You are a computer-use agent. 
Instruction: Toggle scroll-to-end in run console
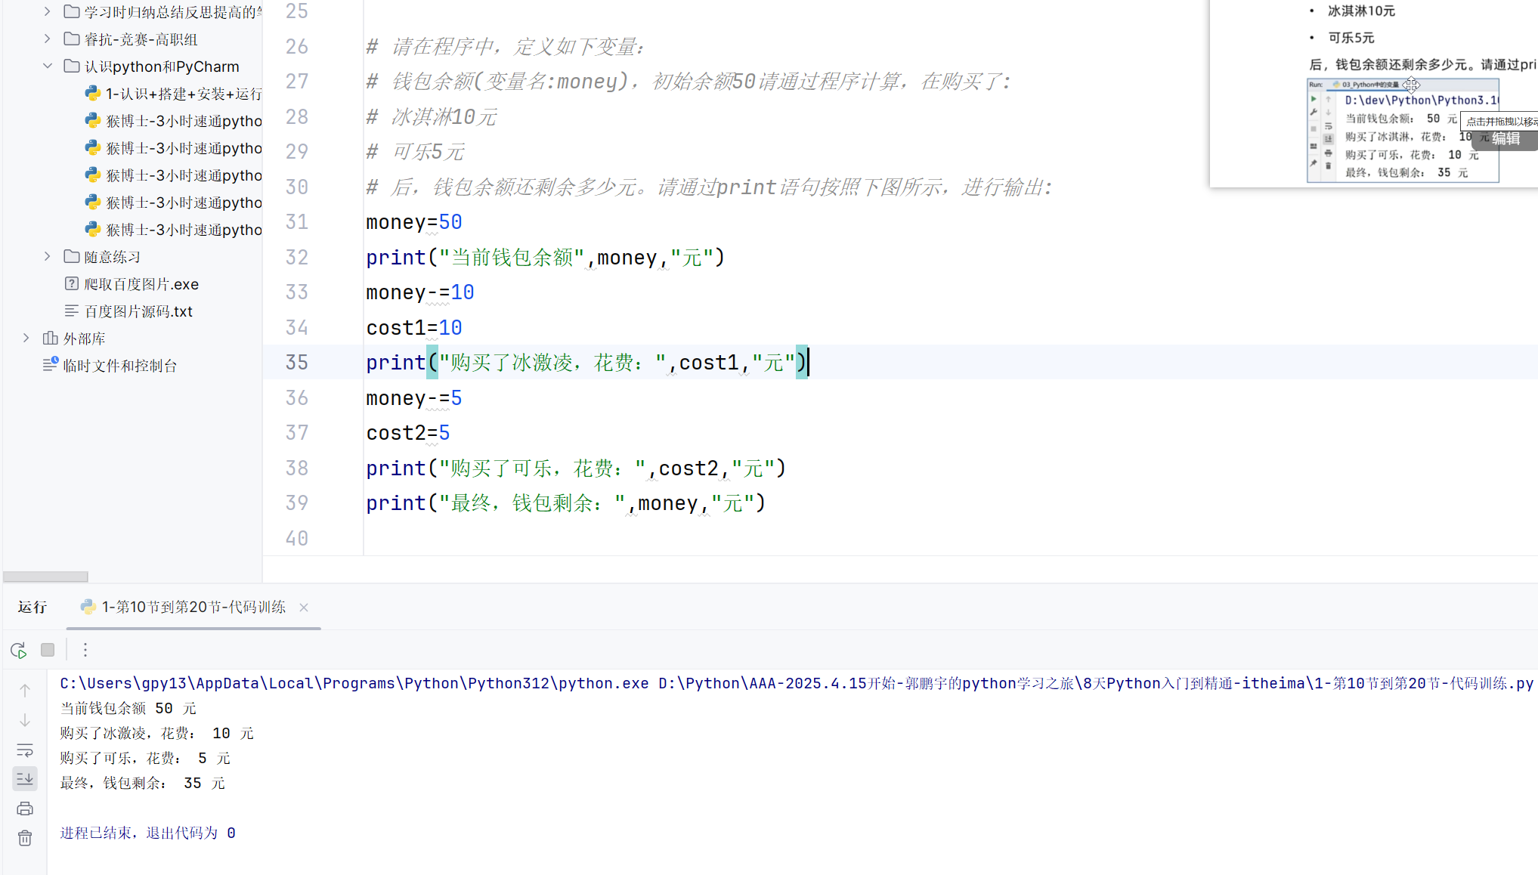25,778
